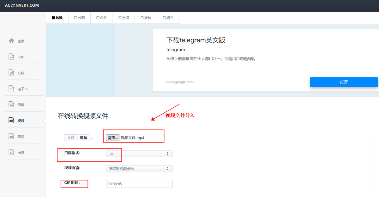Go to the 填充 tab
Screen dimensions: 379x197
(168, 18)
